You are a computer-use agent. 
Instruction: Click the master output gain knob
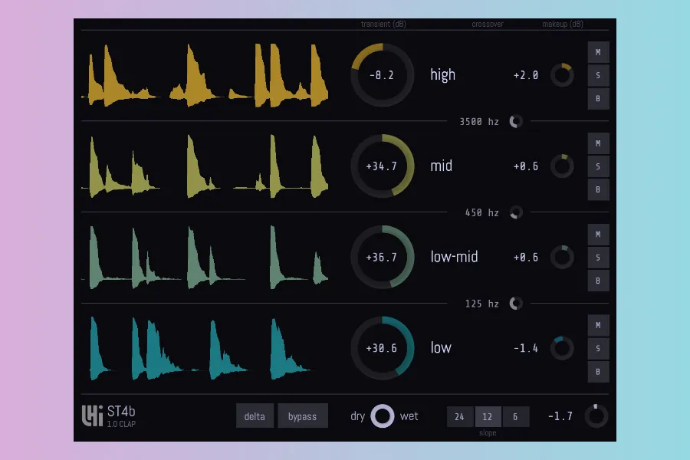click(x=596, y=416)
